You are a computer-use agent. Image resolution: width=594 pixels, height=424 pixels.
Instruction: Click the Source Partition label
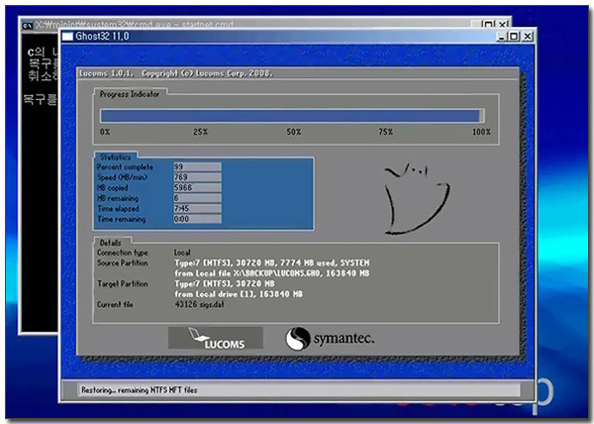(123, 263)
